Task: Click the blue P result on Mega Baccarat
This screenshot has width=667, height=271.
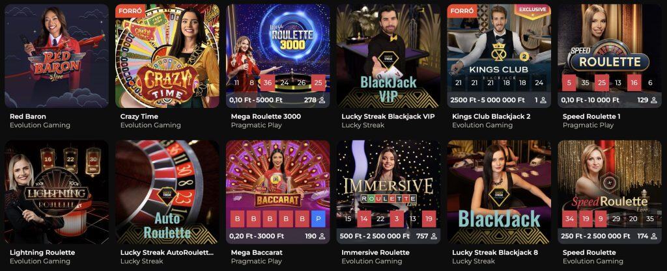Action: [318, 219]
